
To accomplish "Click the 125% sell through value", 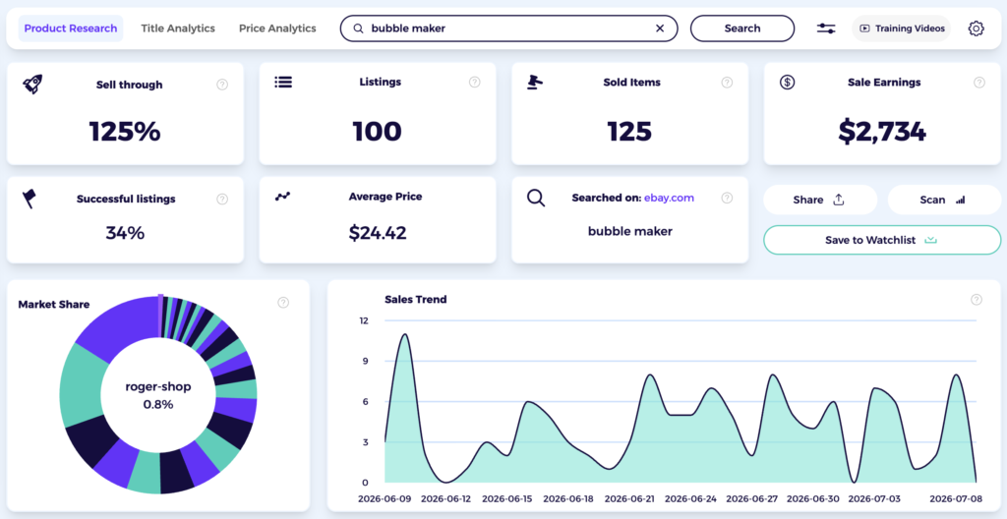I will coord(125,131).
